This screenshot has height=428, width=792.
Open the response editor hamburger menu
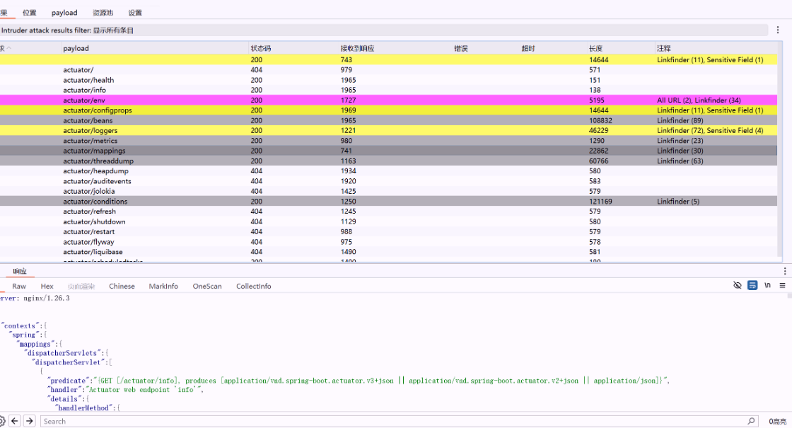[782, 286]
